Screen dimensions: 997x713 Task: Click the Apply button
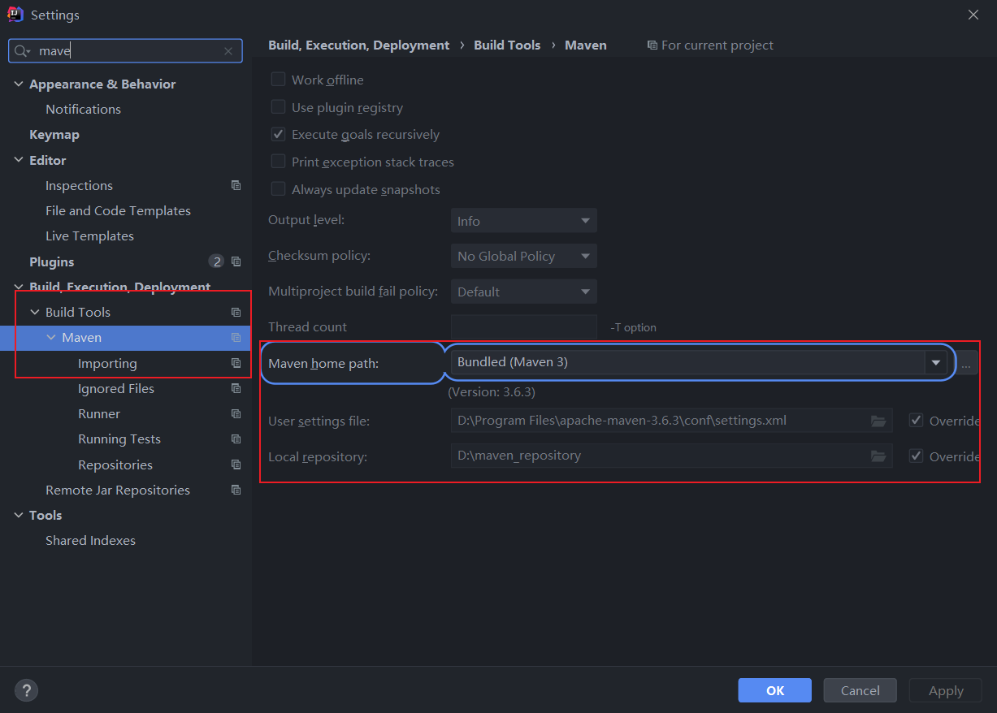(946, 690)
